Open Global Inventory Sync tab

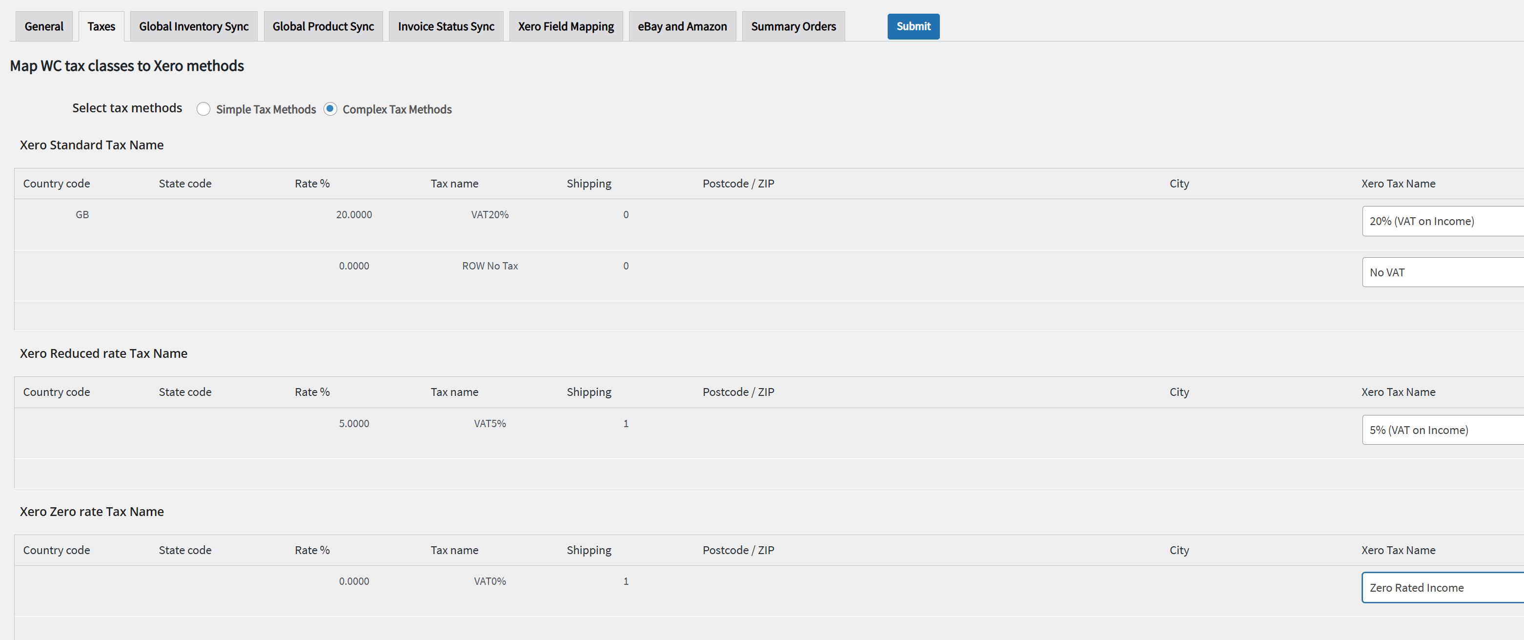(193, 27)
